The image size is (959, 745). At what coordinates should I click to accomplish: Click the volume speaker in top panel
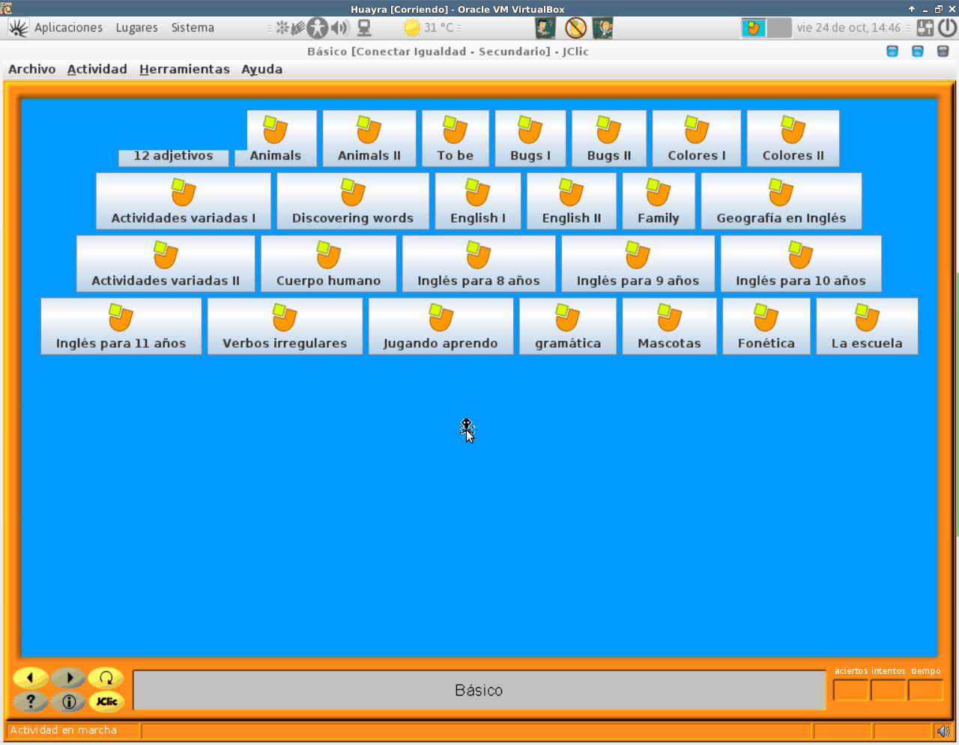340,28
